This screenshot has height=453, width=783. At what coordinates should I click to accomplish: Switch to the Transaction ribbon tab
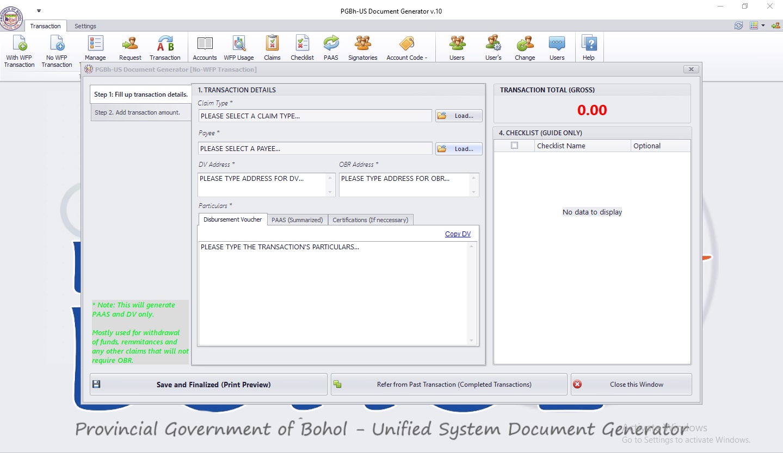click(45, 26)
